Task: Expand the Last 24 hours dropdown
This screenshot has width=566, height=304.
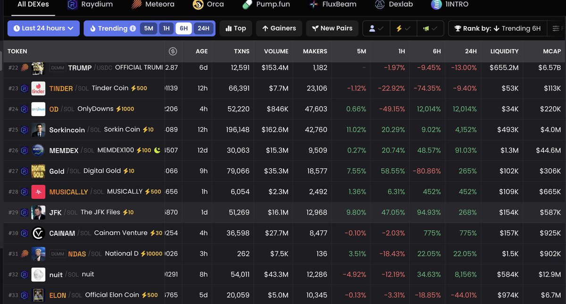Action: tap(43, 28)
